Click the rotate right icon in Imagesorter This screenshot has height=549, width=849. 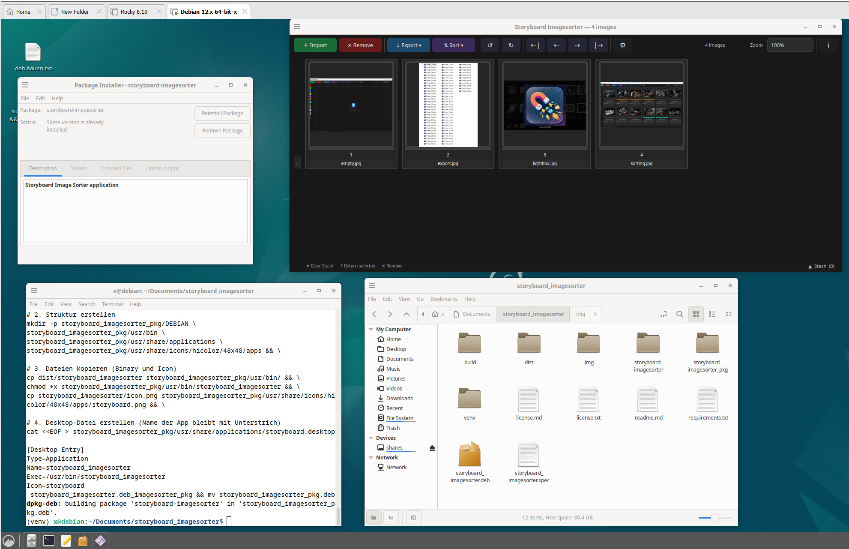click(x=511, y=45)
